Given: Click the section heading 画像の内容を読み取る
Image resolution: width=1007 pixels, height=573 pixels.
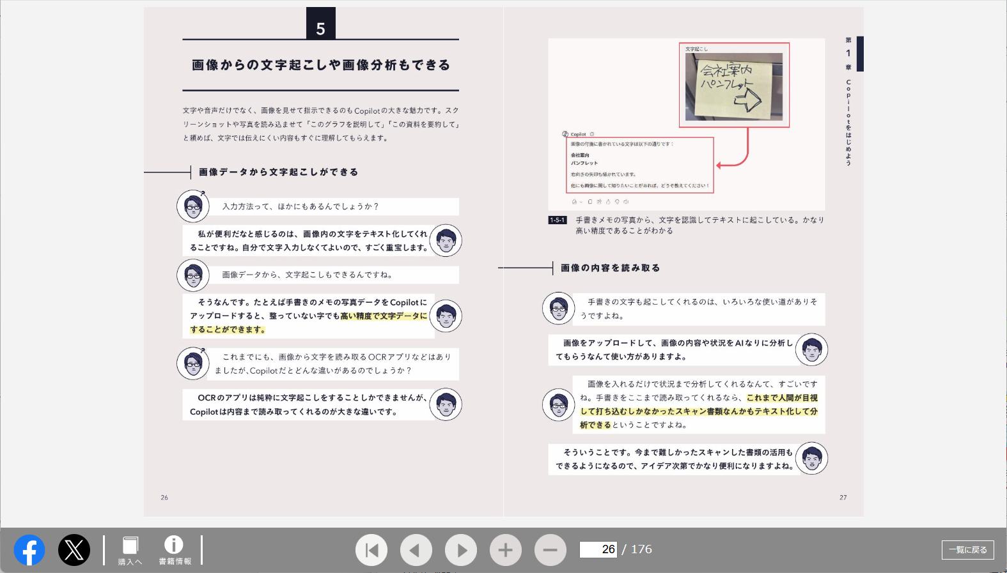Looking at the screenshot, I should point(610,268).
